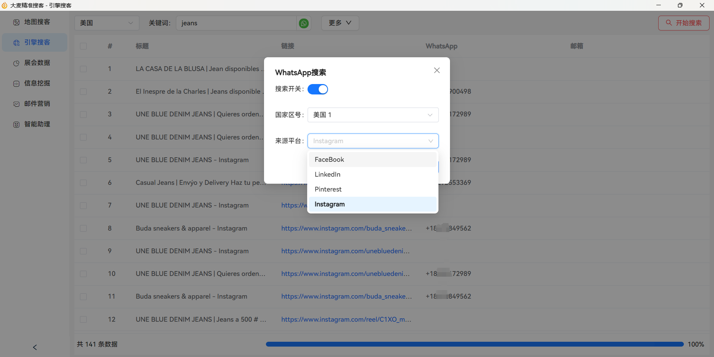Close the WhatsApp搜索 dialog
Screen dimensions: 714x357
437,70
